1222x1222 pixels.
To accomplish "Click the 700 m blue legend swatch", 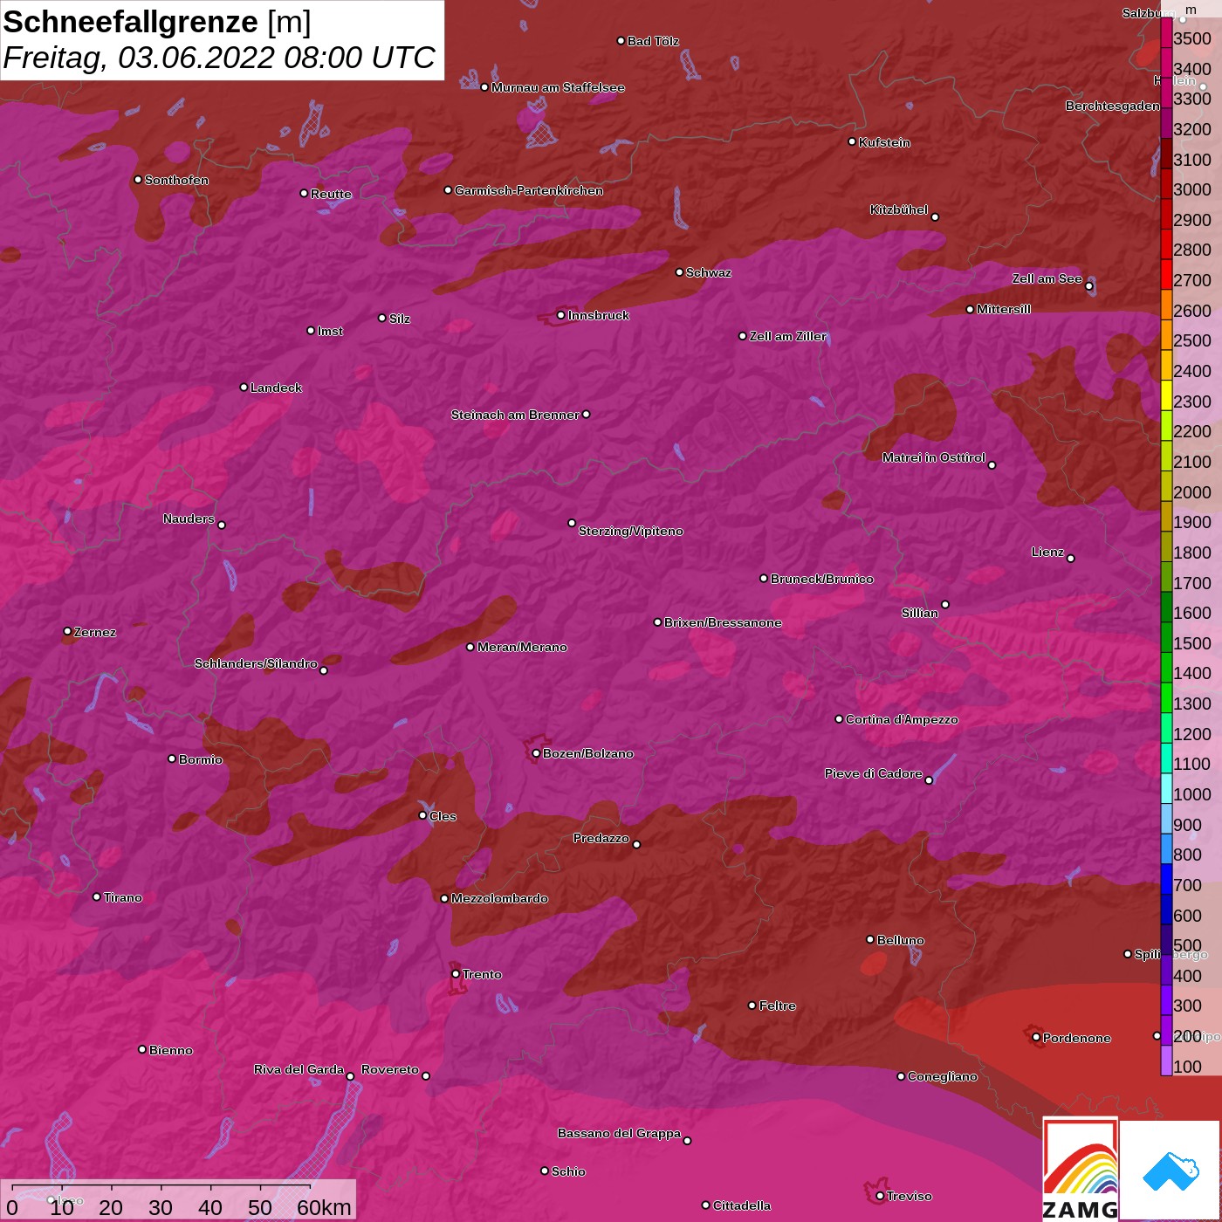I will pos(1166,879).
